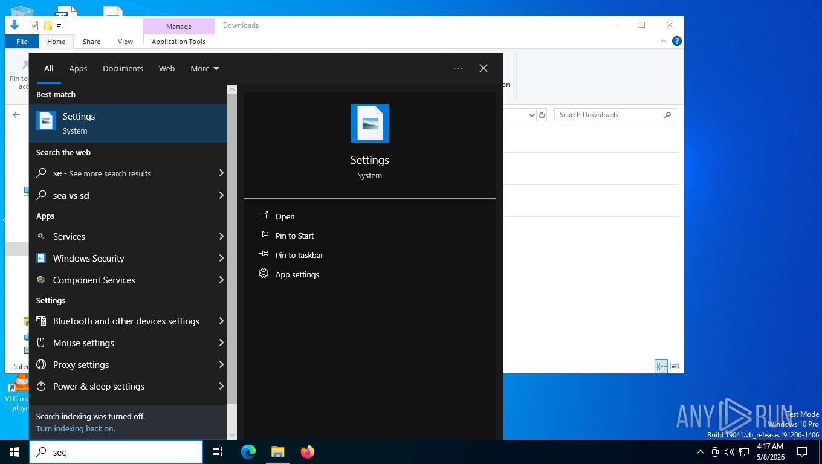Screen dimensions: 822x464
Task: Expand the 'sea vs sd' suggestion arrow
Action: pyautogui.click(x=221, y=195)
